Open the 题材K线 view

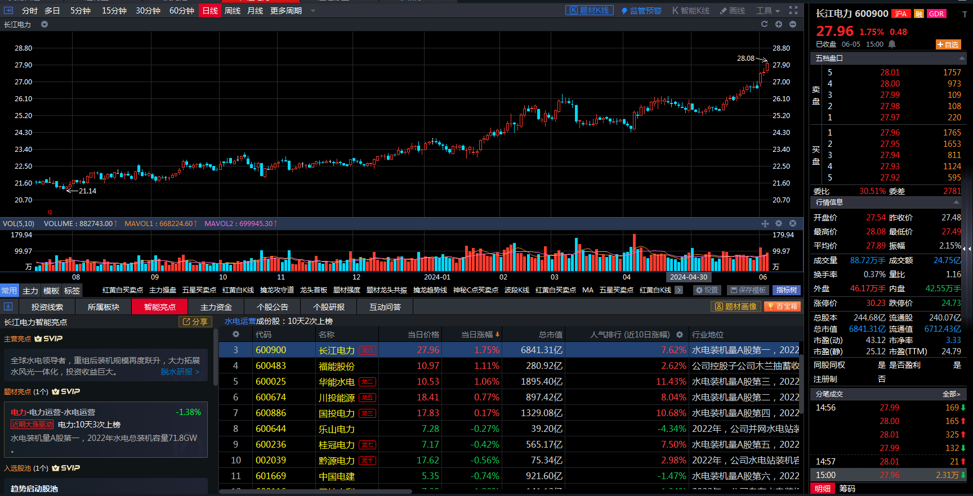[x=589, y=10]
